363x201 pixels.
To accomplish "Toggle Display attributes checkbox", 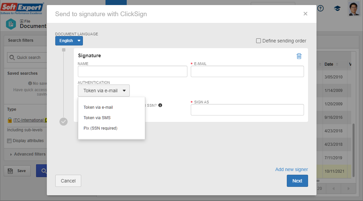I will (9, 141).
